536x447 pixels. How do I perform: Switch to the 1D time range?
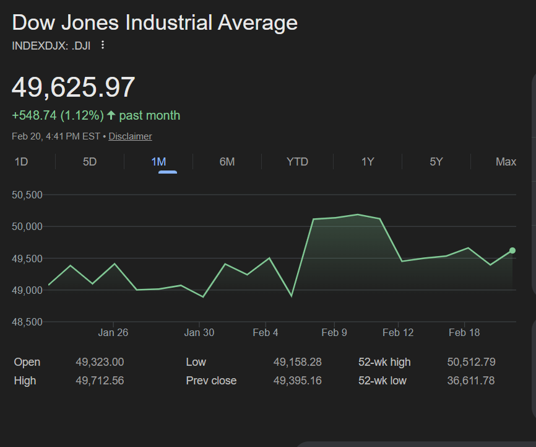point(21,162)
